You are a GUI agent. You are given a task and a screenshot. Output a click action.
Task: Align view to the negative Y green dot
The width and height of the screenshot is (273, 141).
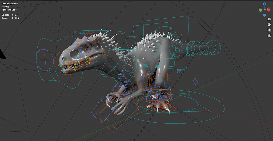click(260, 10)
